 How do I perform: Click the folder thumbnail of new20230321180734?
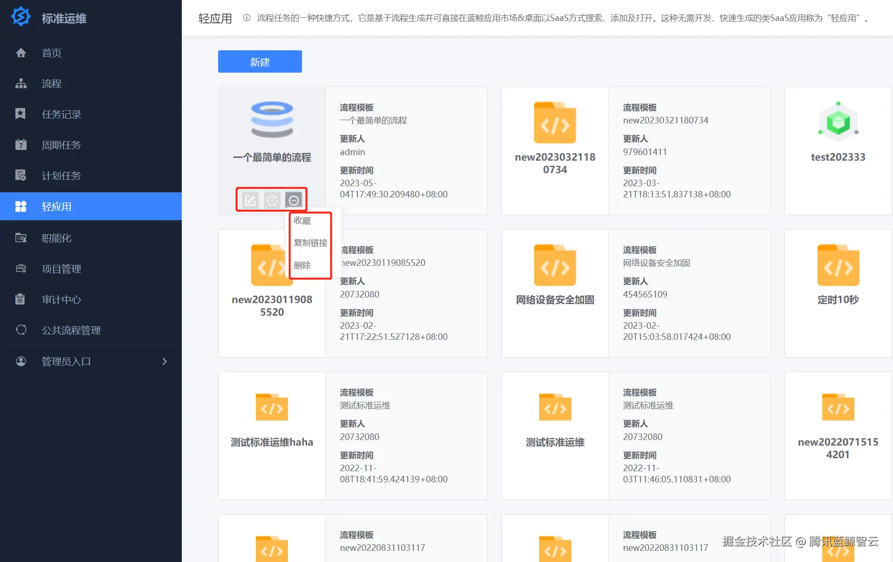555,122
